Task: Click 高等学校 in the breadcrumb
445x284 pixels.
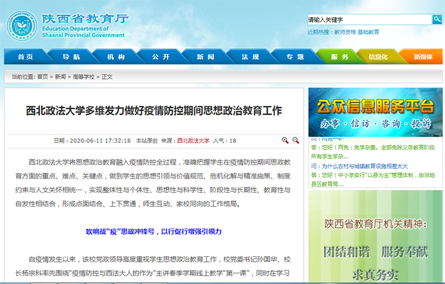Action: (83, 77)
